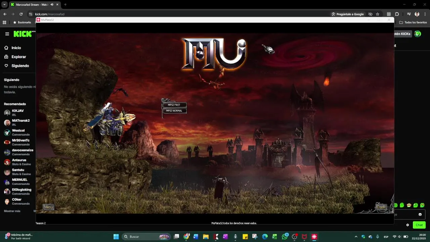
Task: Open Chrome profile avatar
Action: 417,14
